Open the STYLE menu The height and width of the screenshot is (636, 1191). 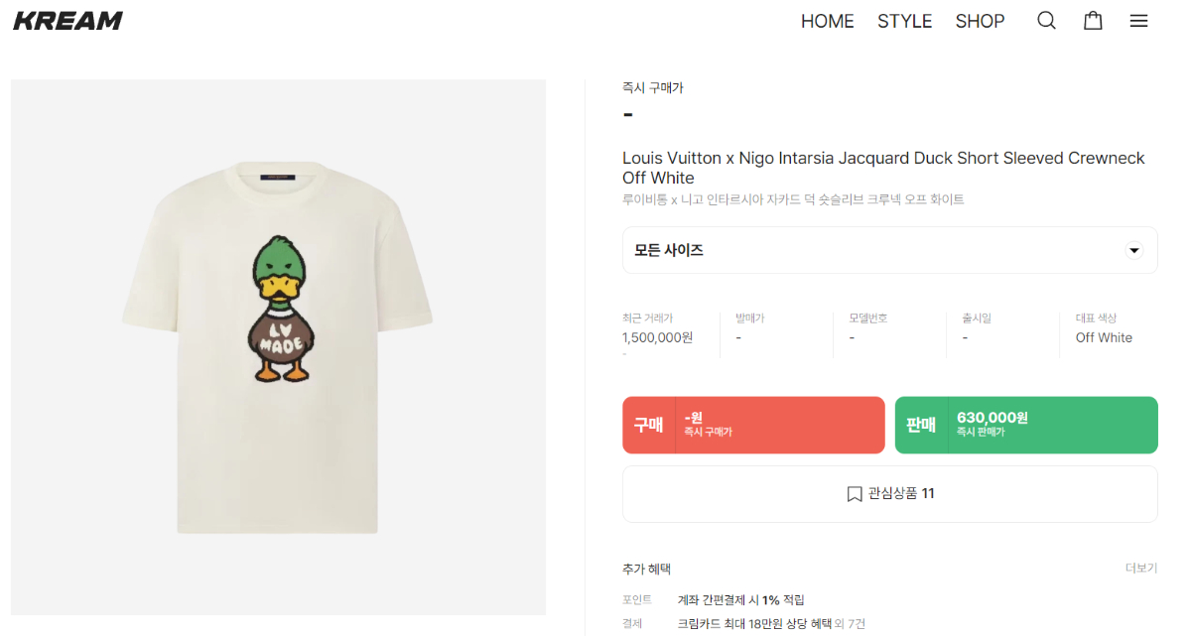point(904,21)
